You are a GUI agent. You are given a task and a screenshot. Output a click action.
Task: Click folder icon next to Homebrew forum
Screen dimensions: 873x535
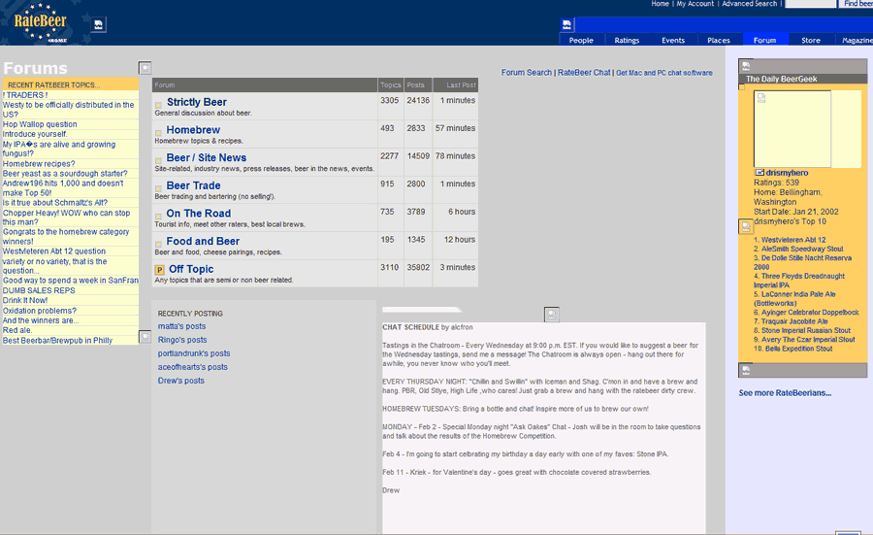click(159, 133)
